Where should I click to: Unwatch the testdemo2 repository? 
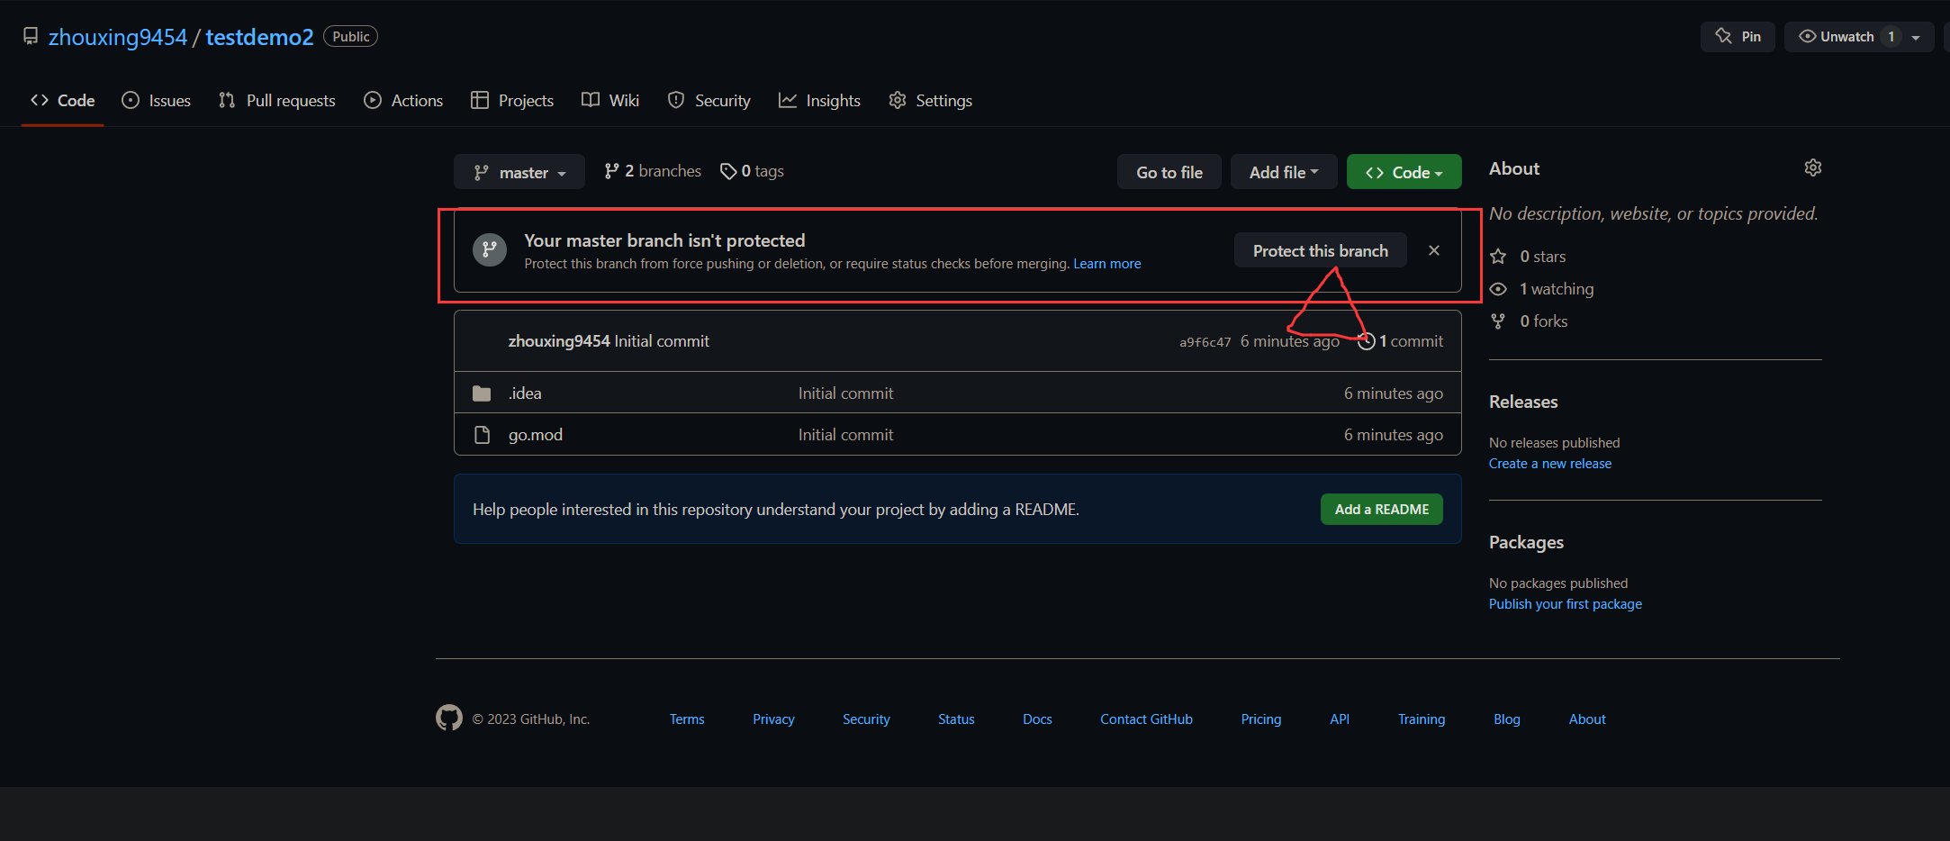click(1837, 37)
